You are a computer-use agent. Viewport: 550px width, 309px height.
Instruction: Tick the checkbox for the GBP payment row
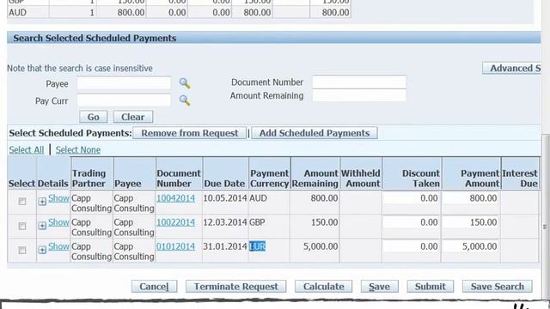22,226
